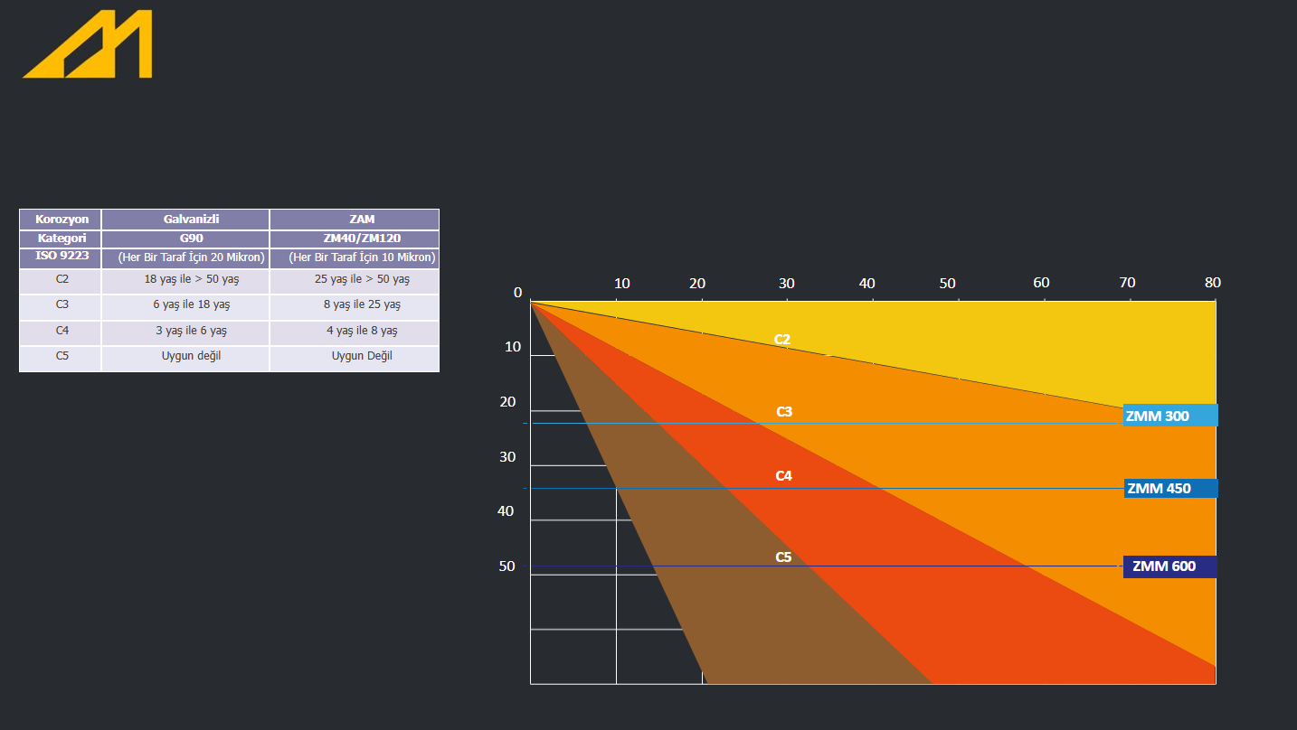Image resolution: width=1297 pixels, height=730 pixels.
Task: Click the 'ZM40/ZM120' header cell
Action: [355, 239]
